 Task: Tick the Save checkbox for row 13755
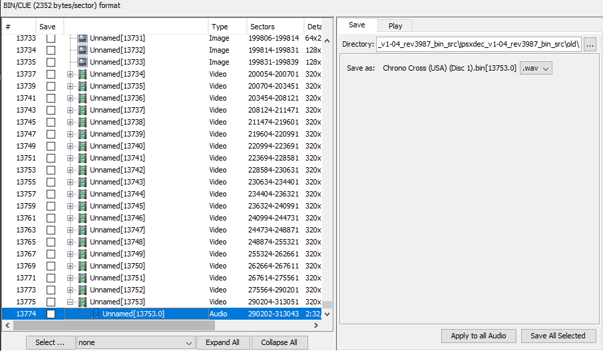tap(51, 182)
